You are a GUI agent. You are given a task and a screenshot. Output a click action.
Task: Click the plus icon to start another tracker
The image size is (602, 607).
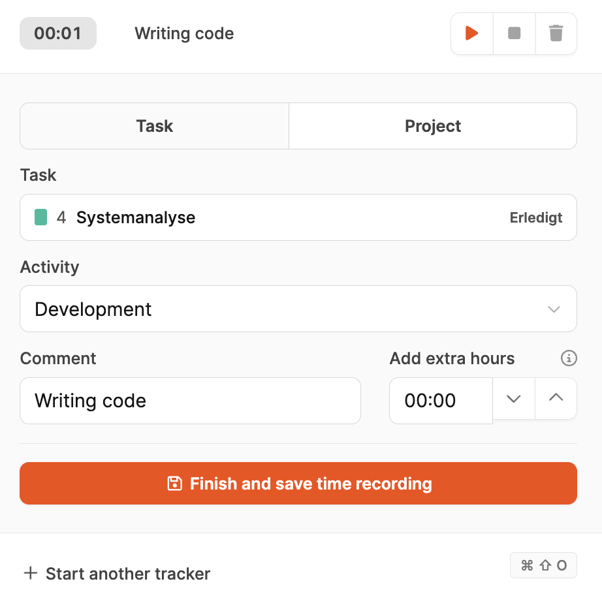click(x=30, y=574)
